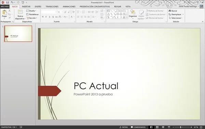The width and height of the screenshot is (205, 129).
Task: Click the Restablecer button
Action: [x=32, y=14]
